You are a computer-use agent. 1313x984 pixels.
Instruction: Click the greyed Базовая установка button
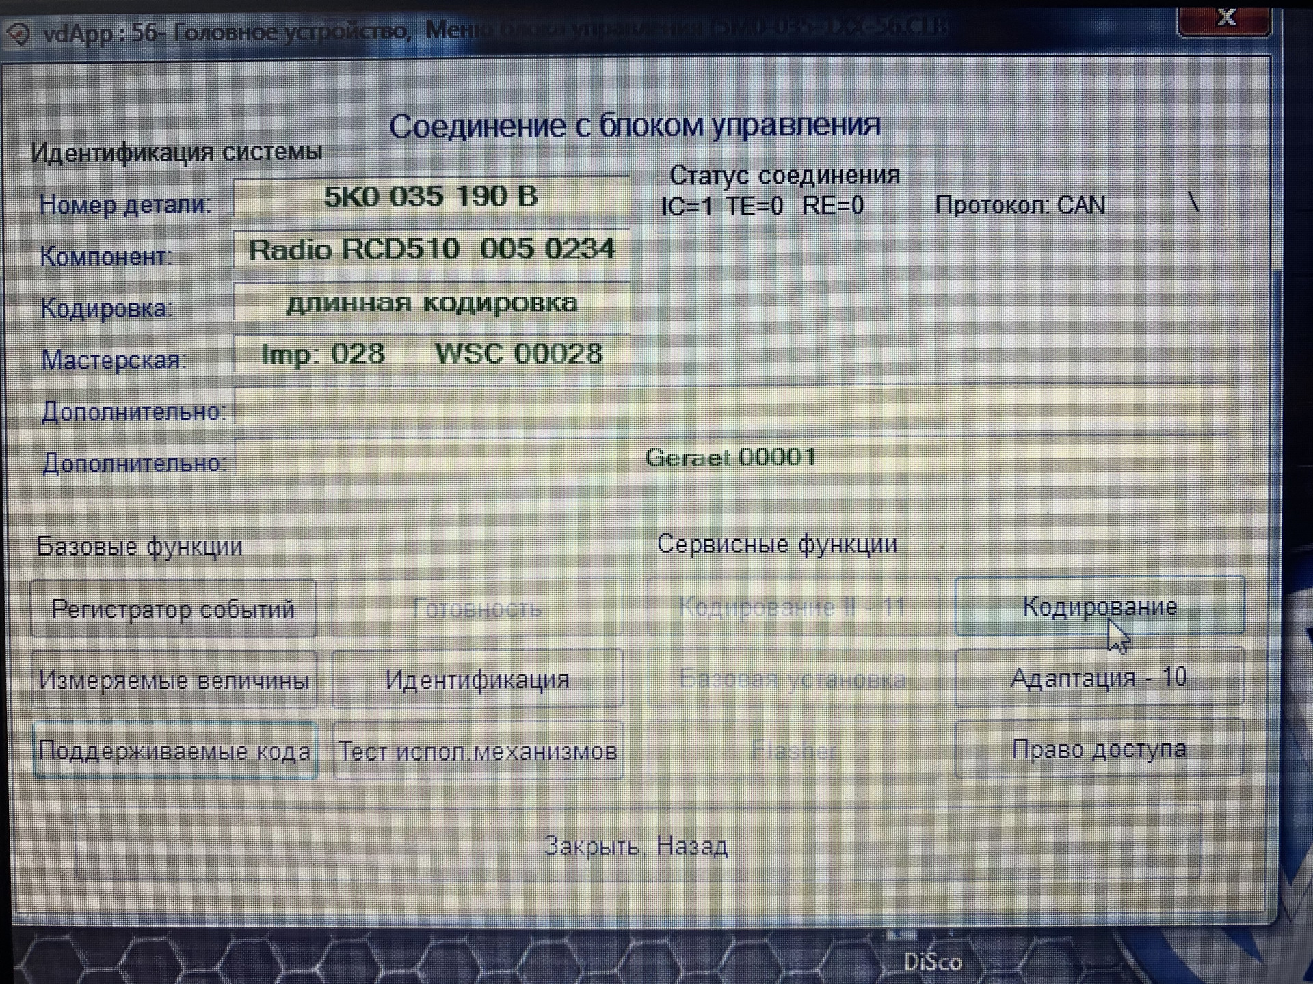tap(791, 679)
